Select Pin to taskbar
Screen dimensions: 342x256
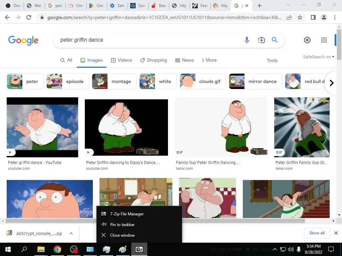tap(139, 224)
